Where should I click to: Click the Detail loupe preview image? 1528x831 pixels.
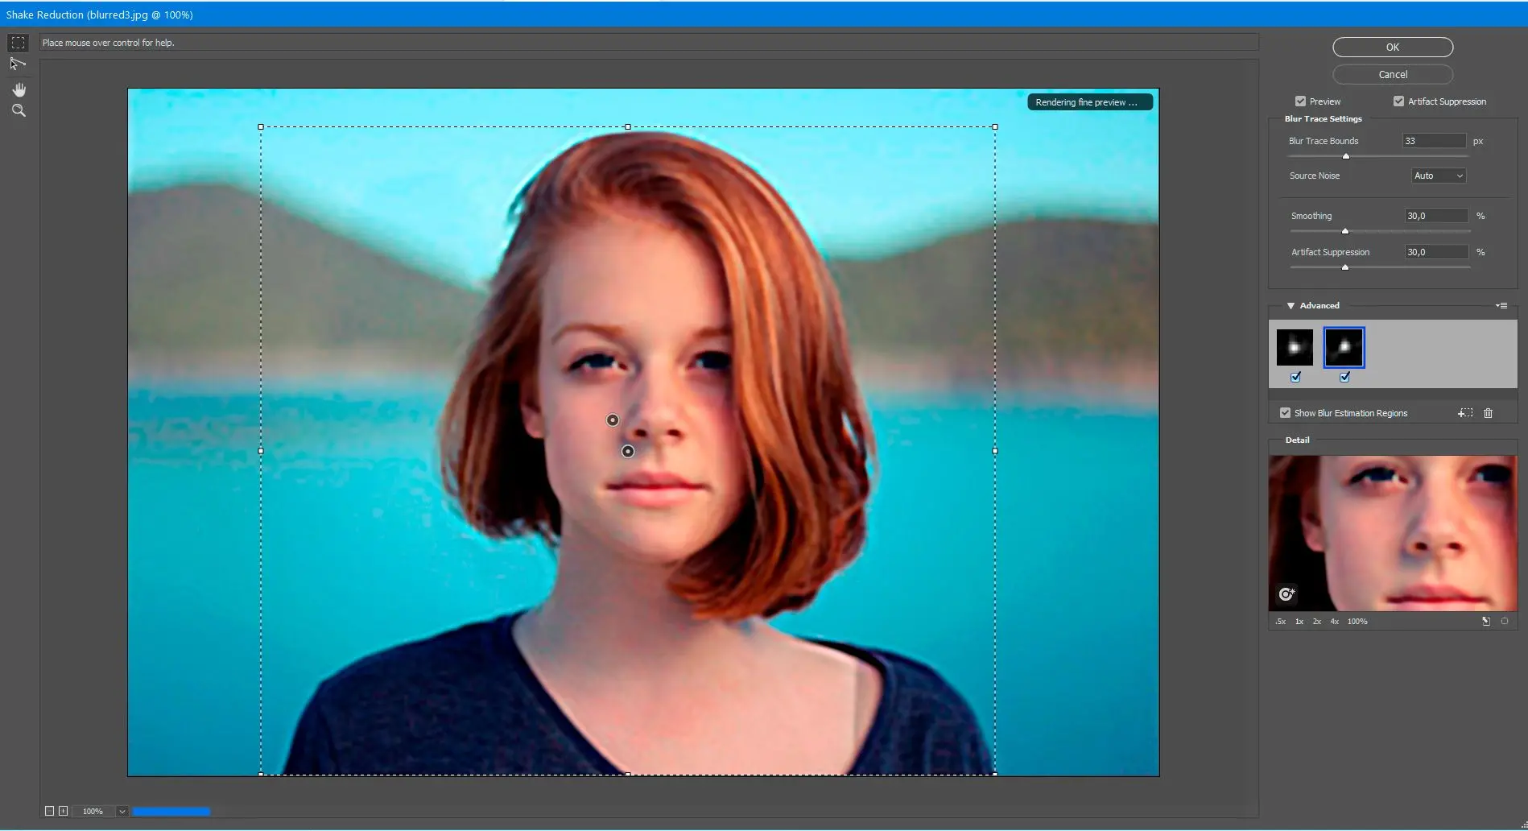(1393, 533)
